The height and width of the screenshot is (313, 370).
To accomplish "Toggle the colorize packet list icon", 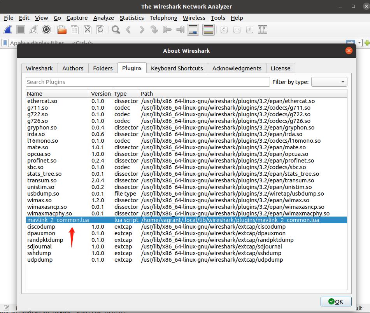I will pos(209,30).
